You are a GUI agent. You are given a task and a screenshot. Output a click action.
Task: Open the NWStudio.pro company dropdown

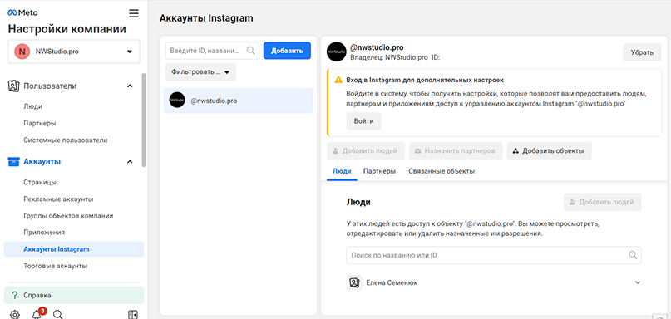74,52
